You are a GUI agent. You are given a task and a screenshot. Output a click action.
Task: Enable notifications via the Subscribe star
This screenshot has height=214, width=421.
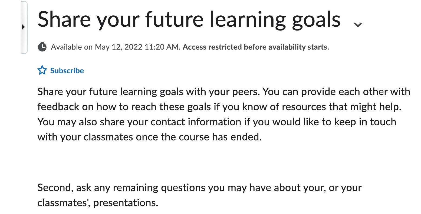(x=42, y=70)
